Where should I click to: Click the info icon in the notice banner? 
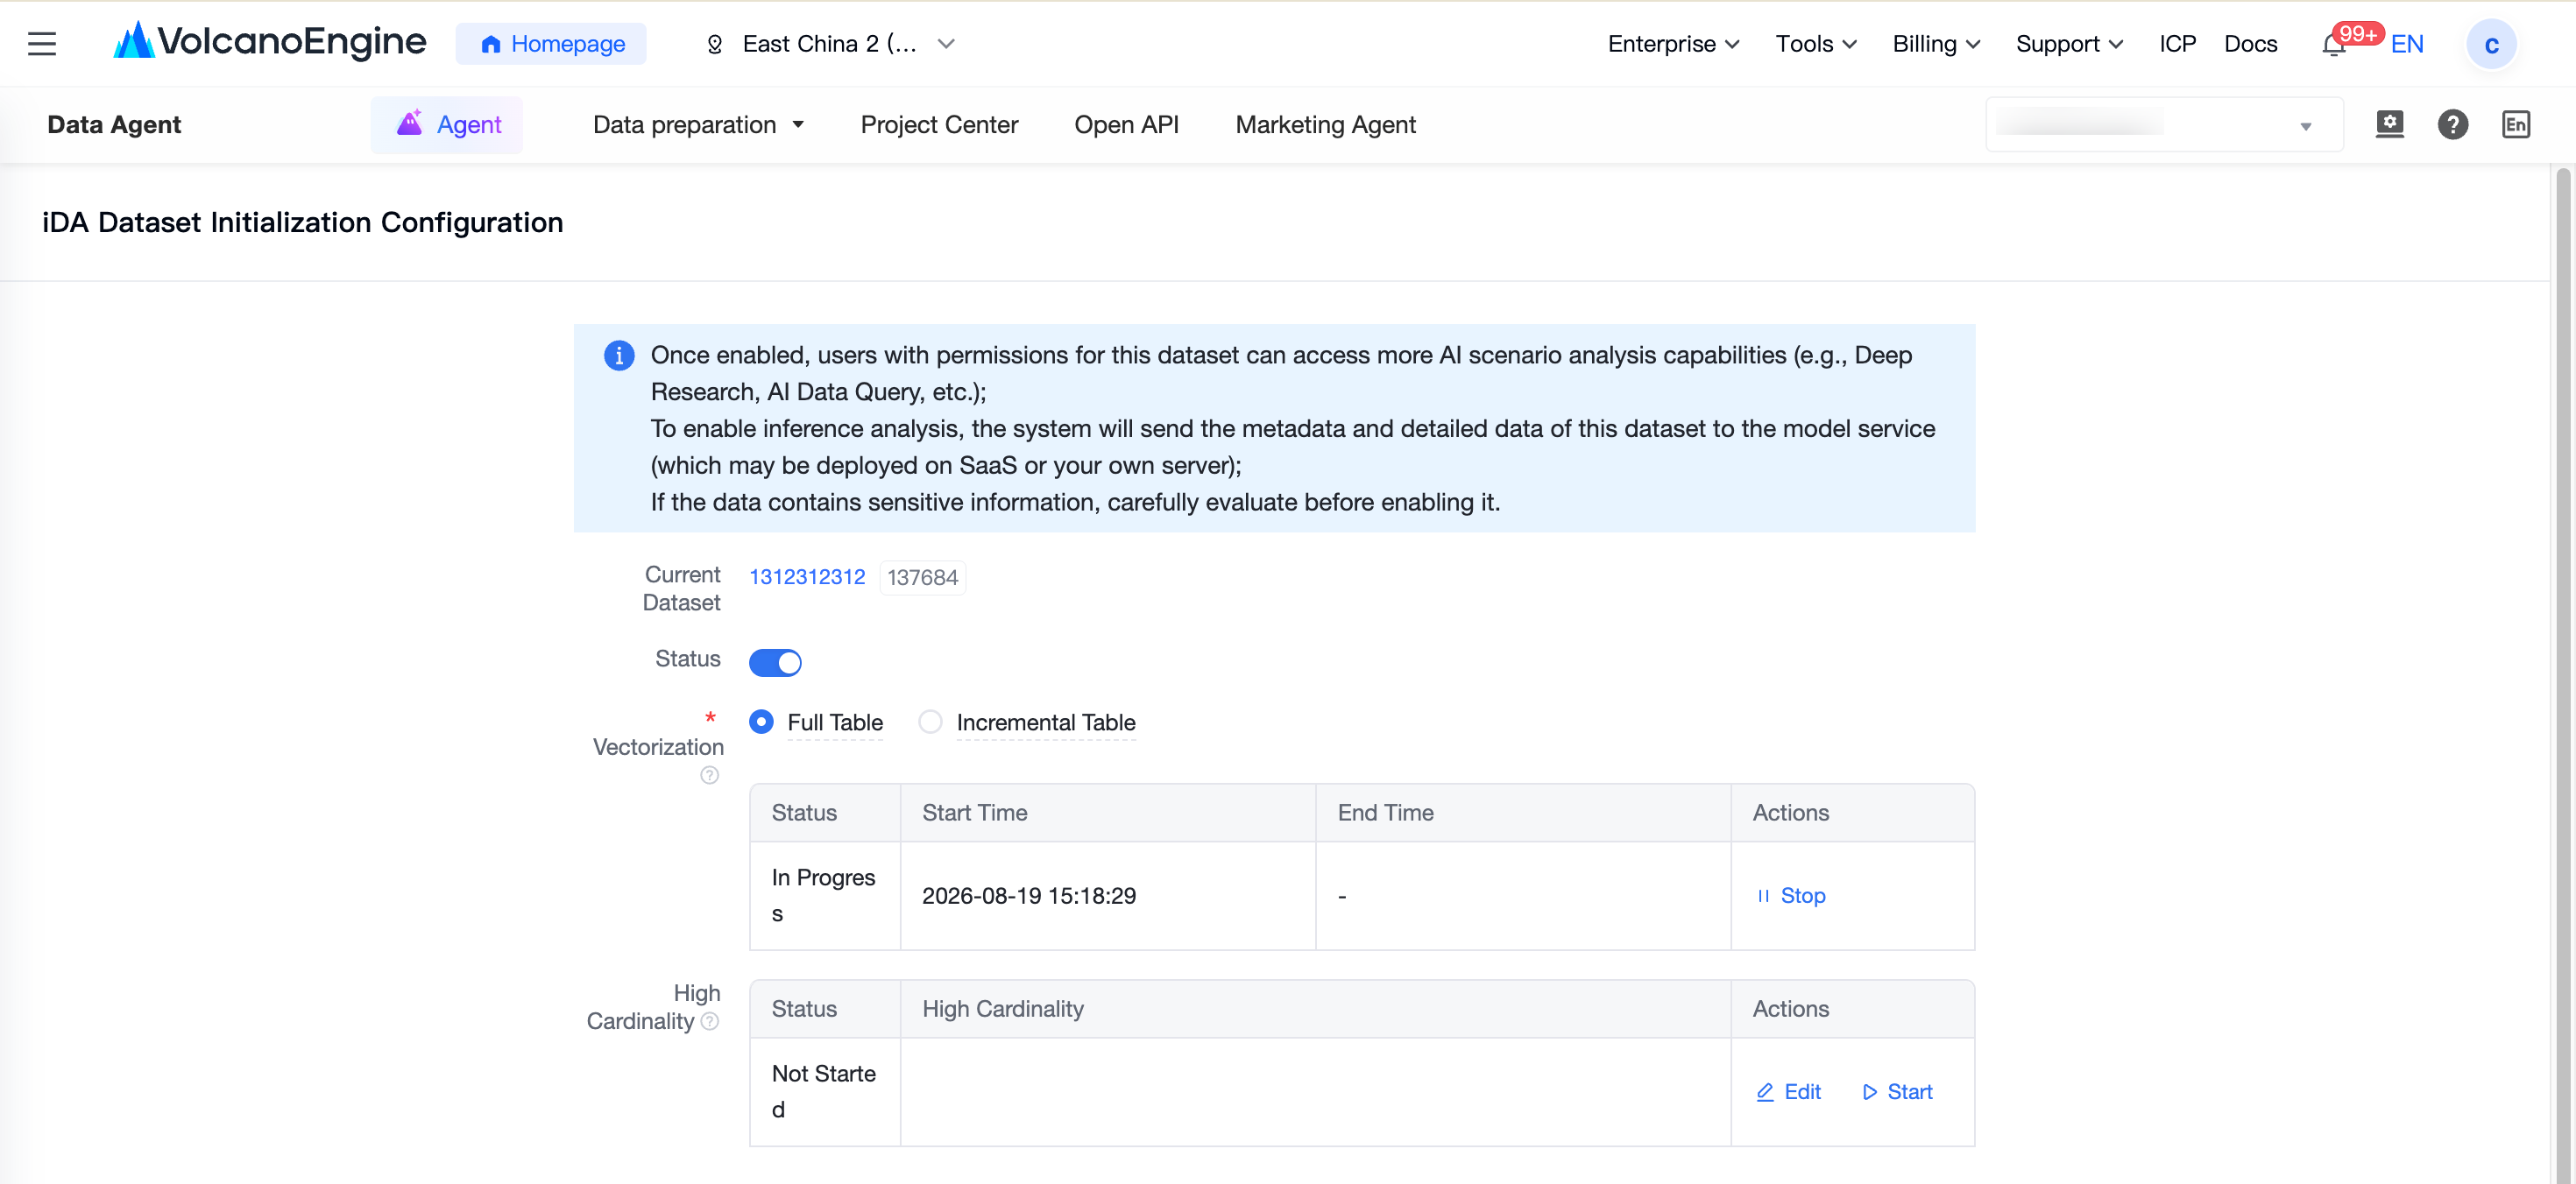[619, 356]
